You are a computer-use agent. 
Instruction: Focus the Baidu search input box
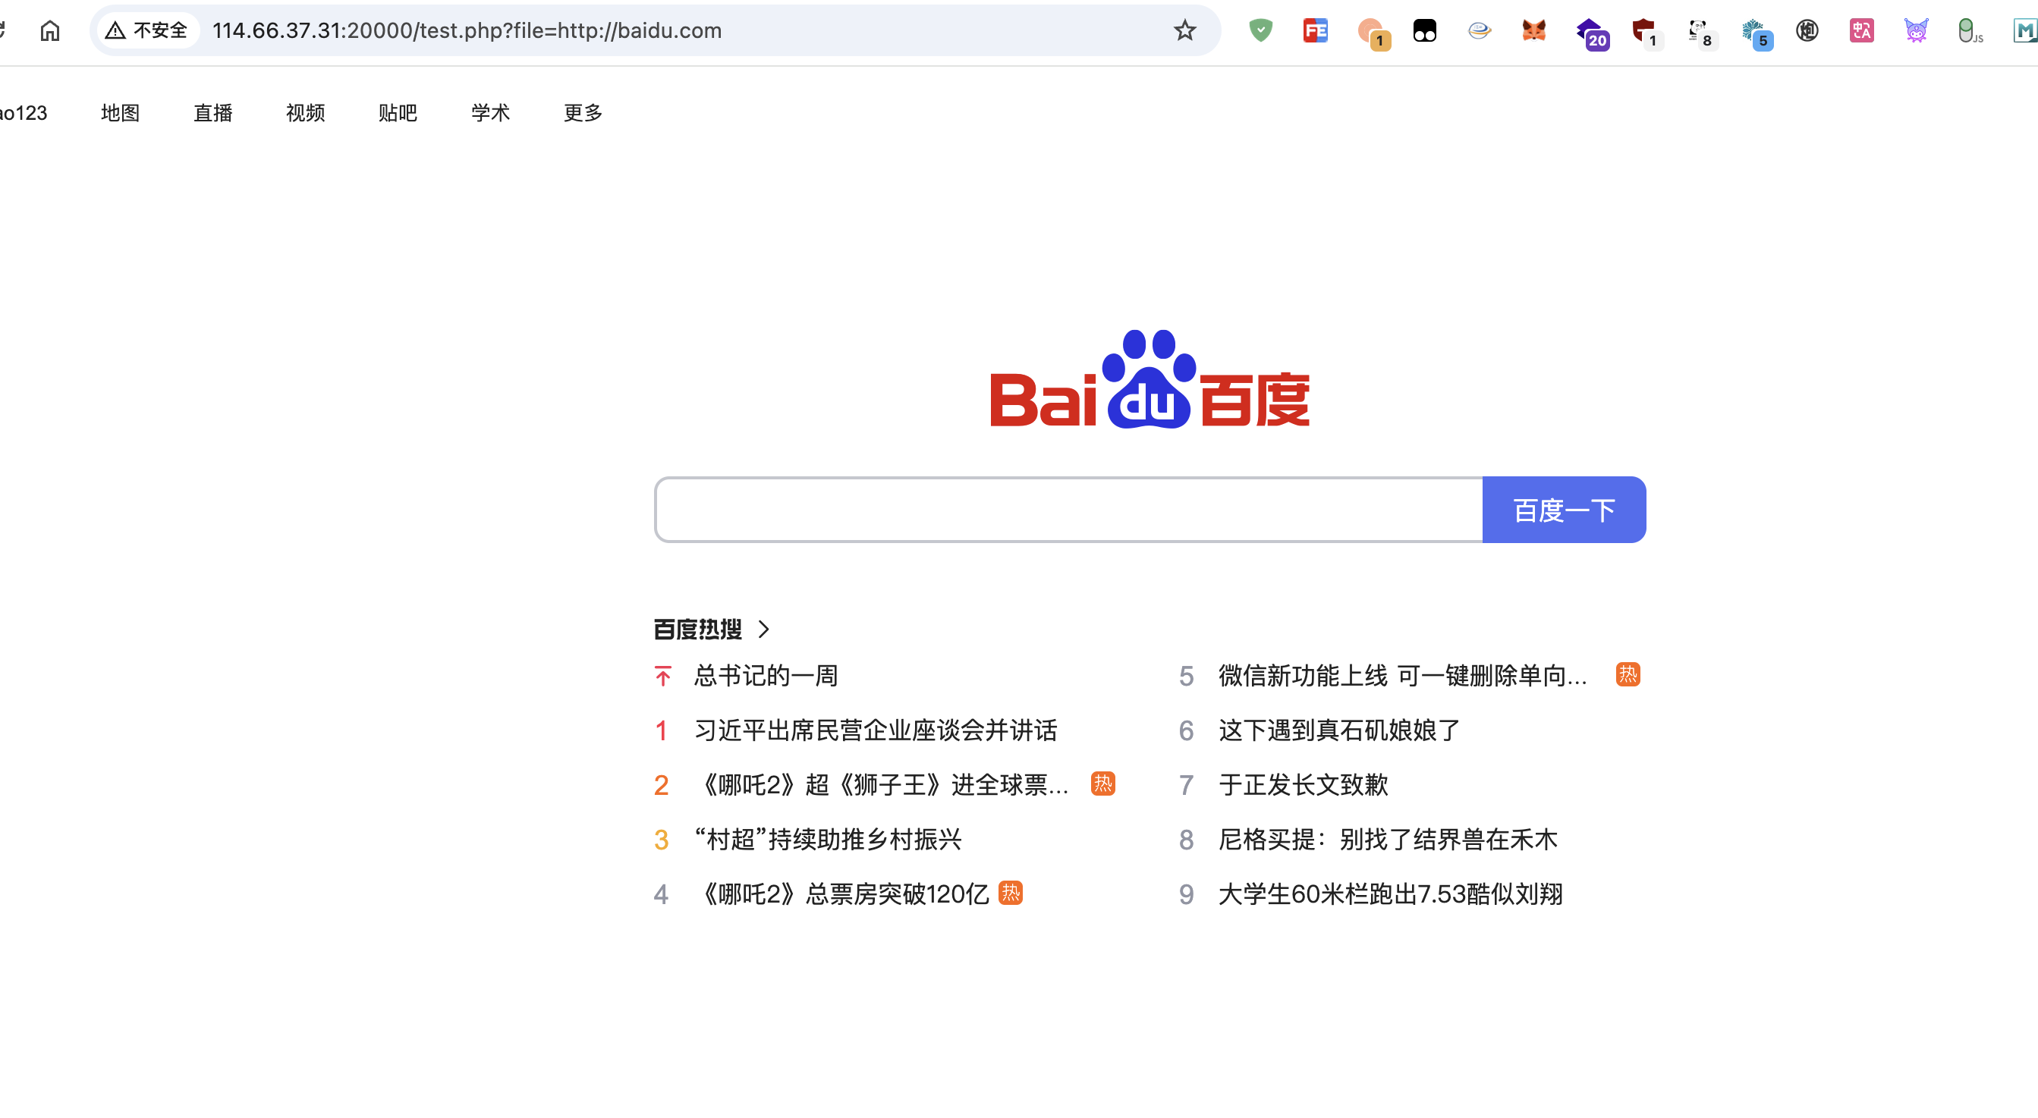pyautogui.click(x=1068, y=510)
